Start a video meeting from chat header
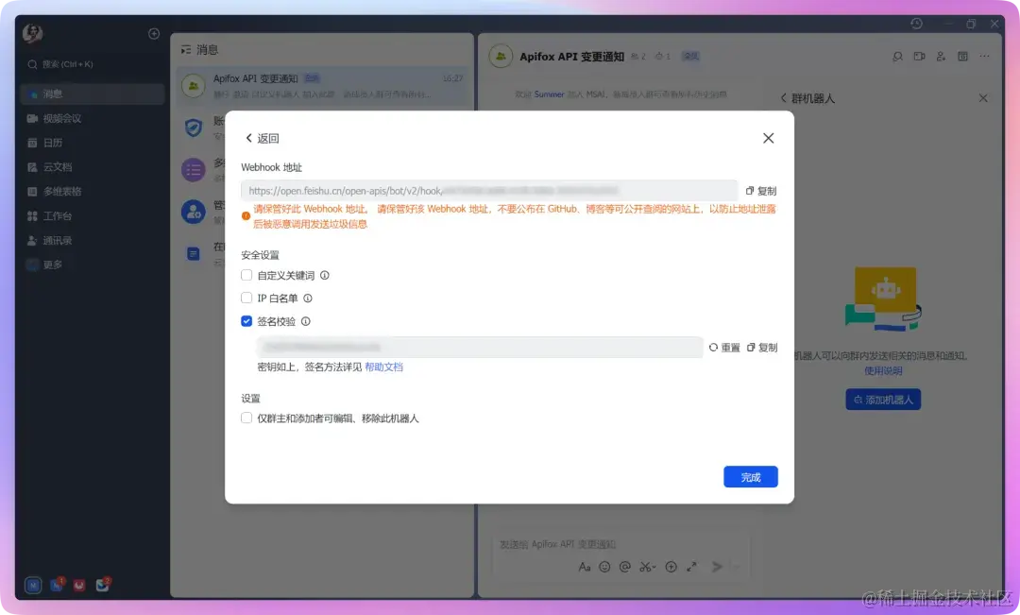Screen dimensions: 1020x615 point(919,57)
